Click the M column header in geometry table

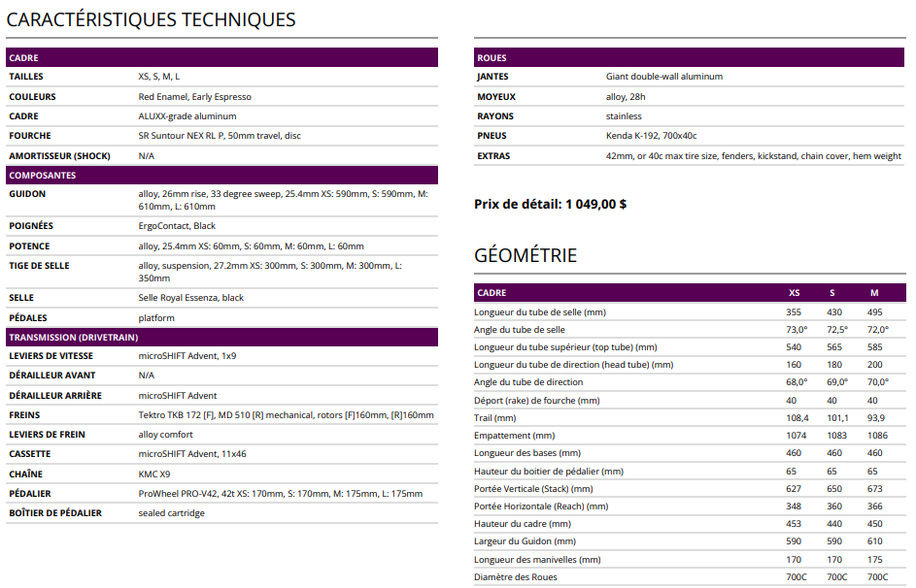point(874,293)
